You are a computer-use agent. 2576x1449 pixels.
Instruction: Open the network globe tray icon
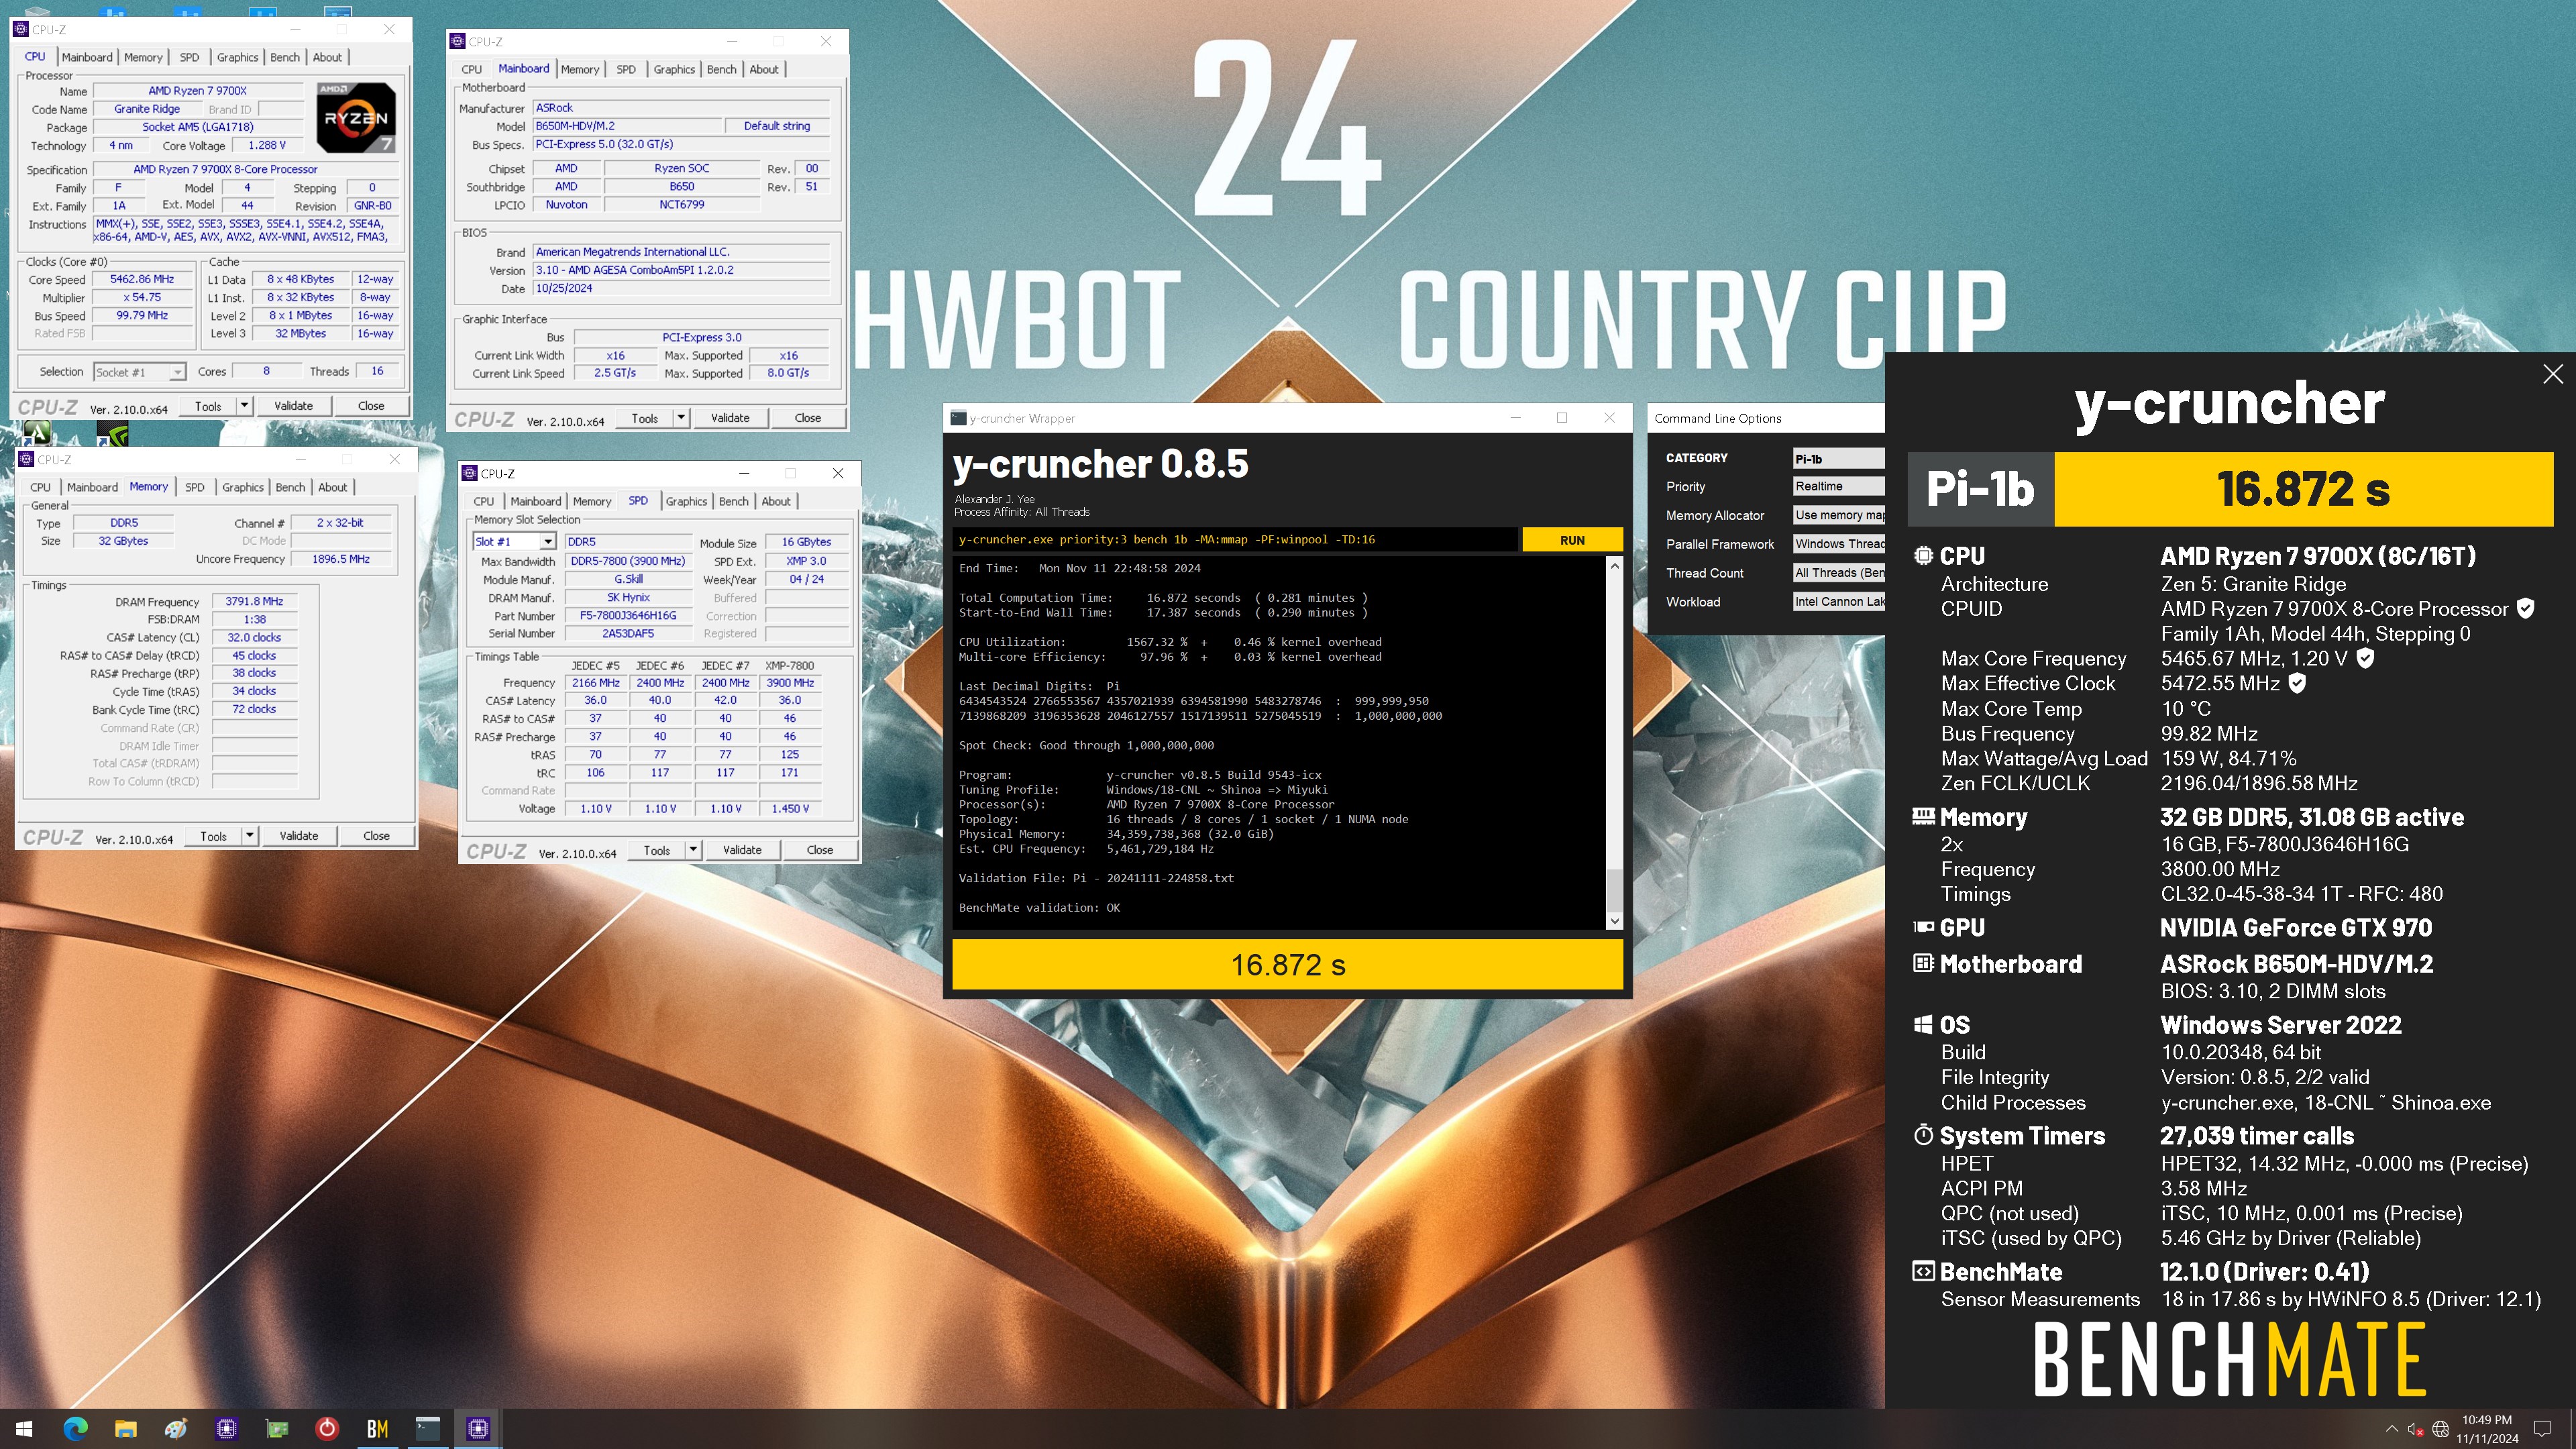[2440, 1429]
